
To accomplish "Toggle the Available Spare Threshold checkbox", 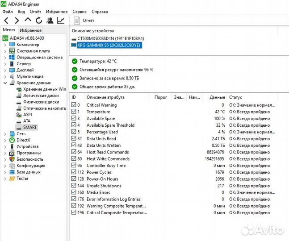I will 74,125.
